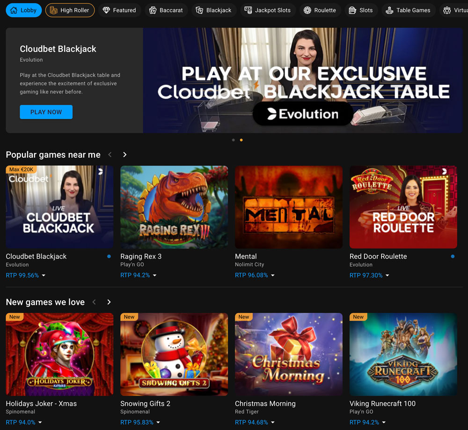Click the home icon in Lobby tab

coord(14,10)
